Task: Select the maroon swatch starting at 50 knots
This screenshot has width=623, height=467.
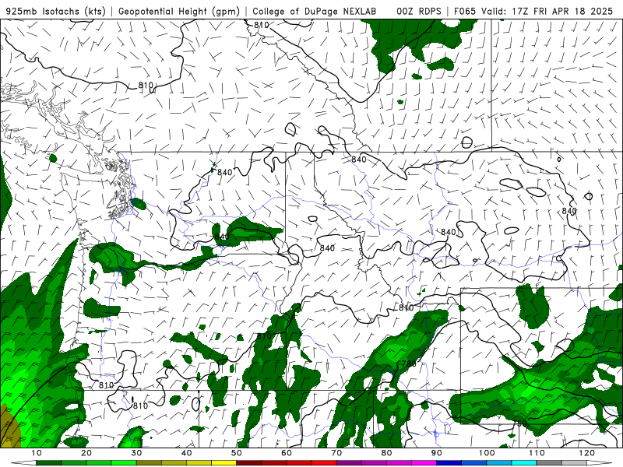Action: [248, 462]
